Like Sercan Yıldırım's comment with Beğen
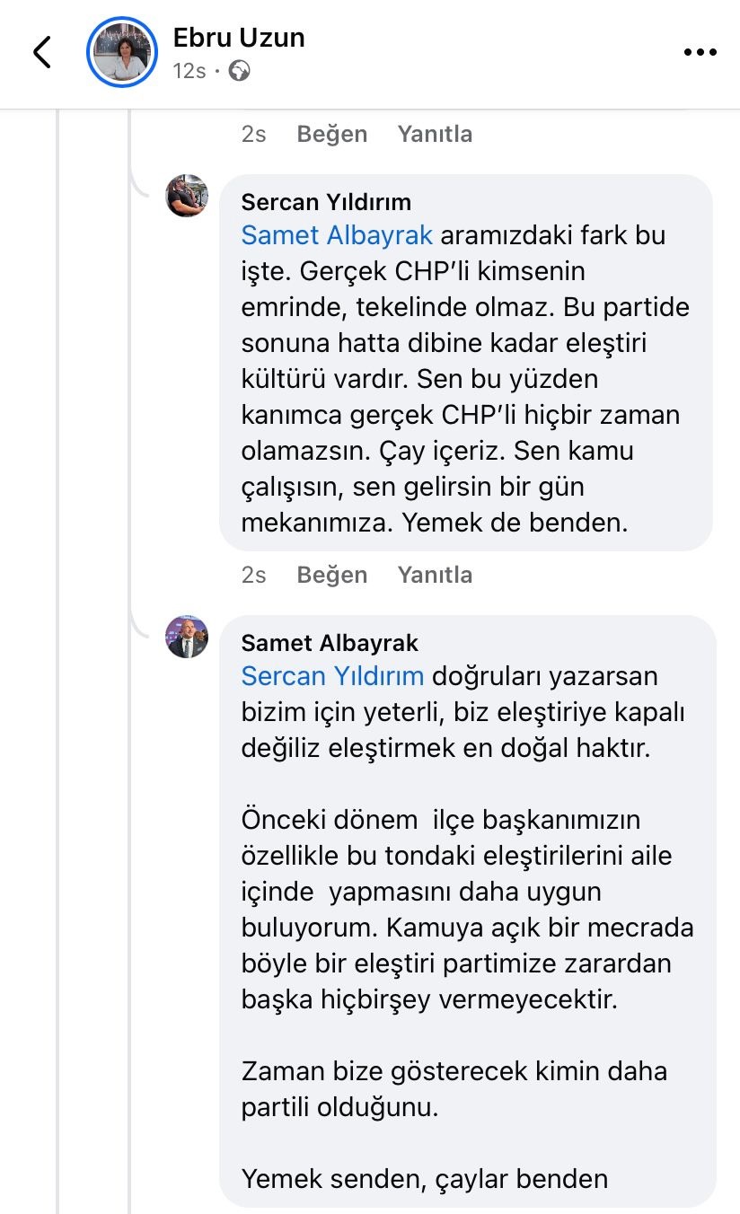Viewport: 740px width, 1214px height. point(332,575)
